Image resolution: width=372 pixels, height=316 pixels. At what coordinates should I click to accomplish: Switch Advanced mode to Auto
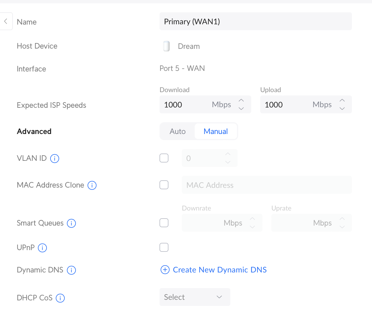pos(178,131)
